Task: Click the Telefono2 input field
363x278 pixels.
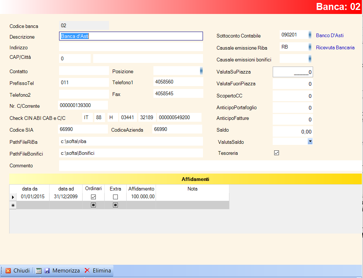Action: coord(84,95)
